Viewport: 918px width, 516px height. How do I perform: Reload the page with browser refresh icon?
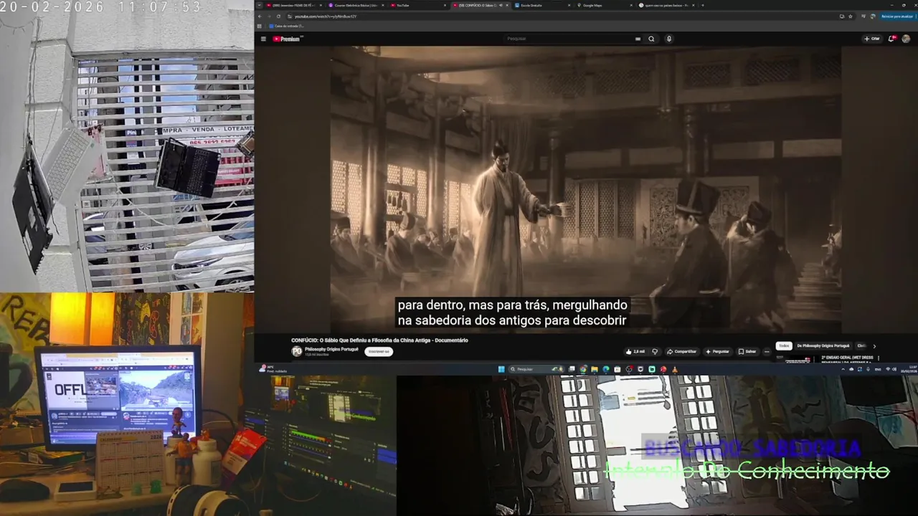[x=278, y=16]
